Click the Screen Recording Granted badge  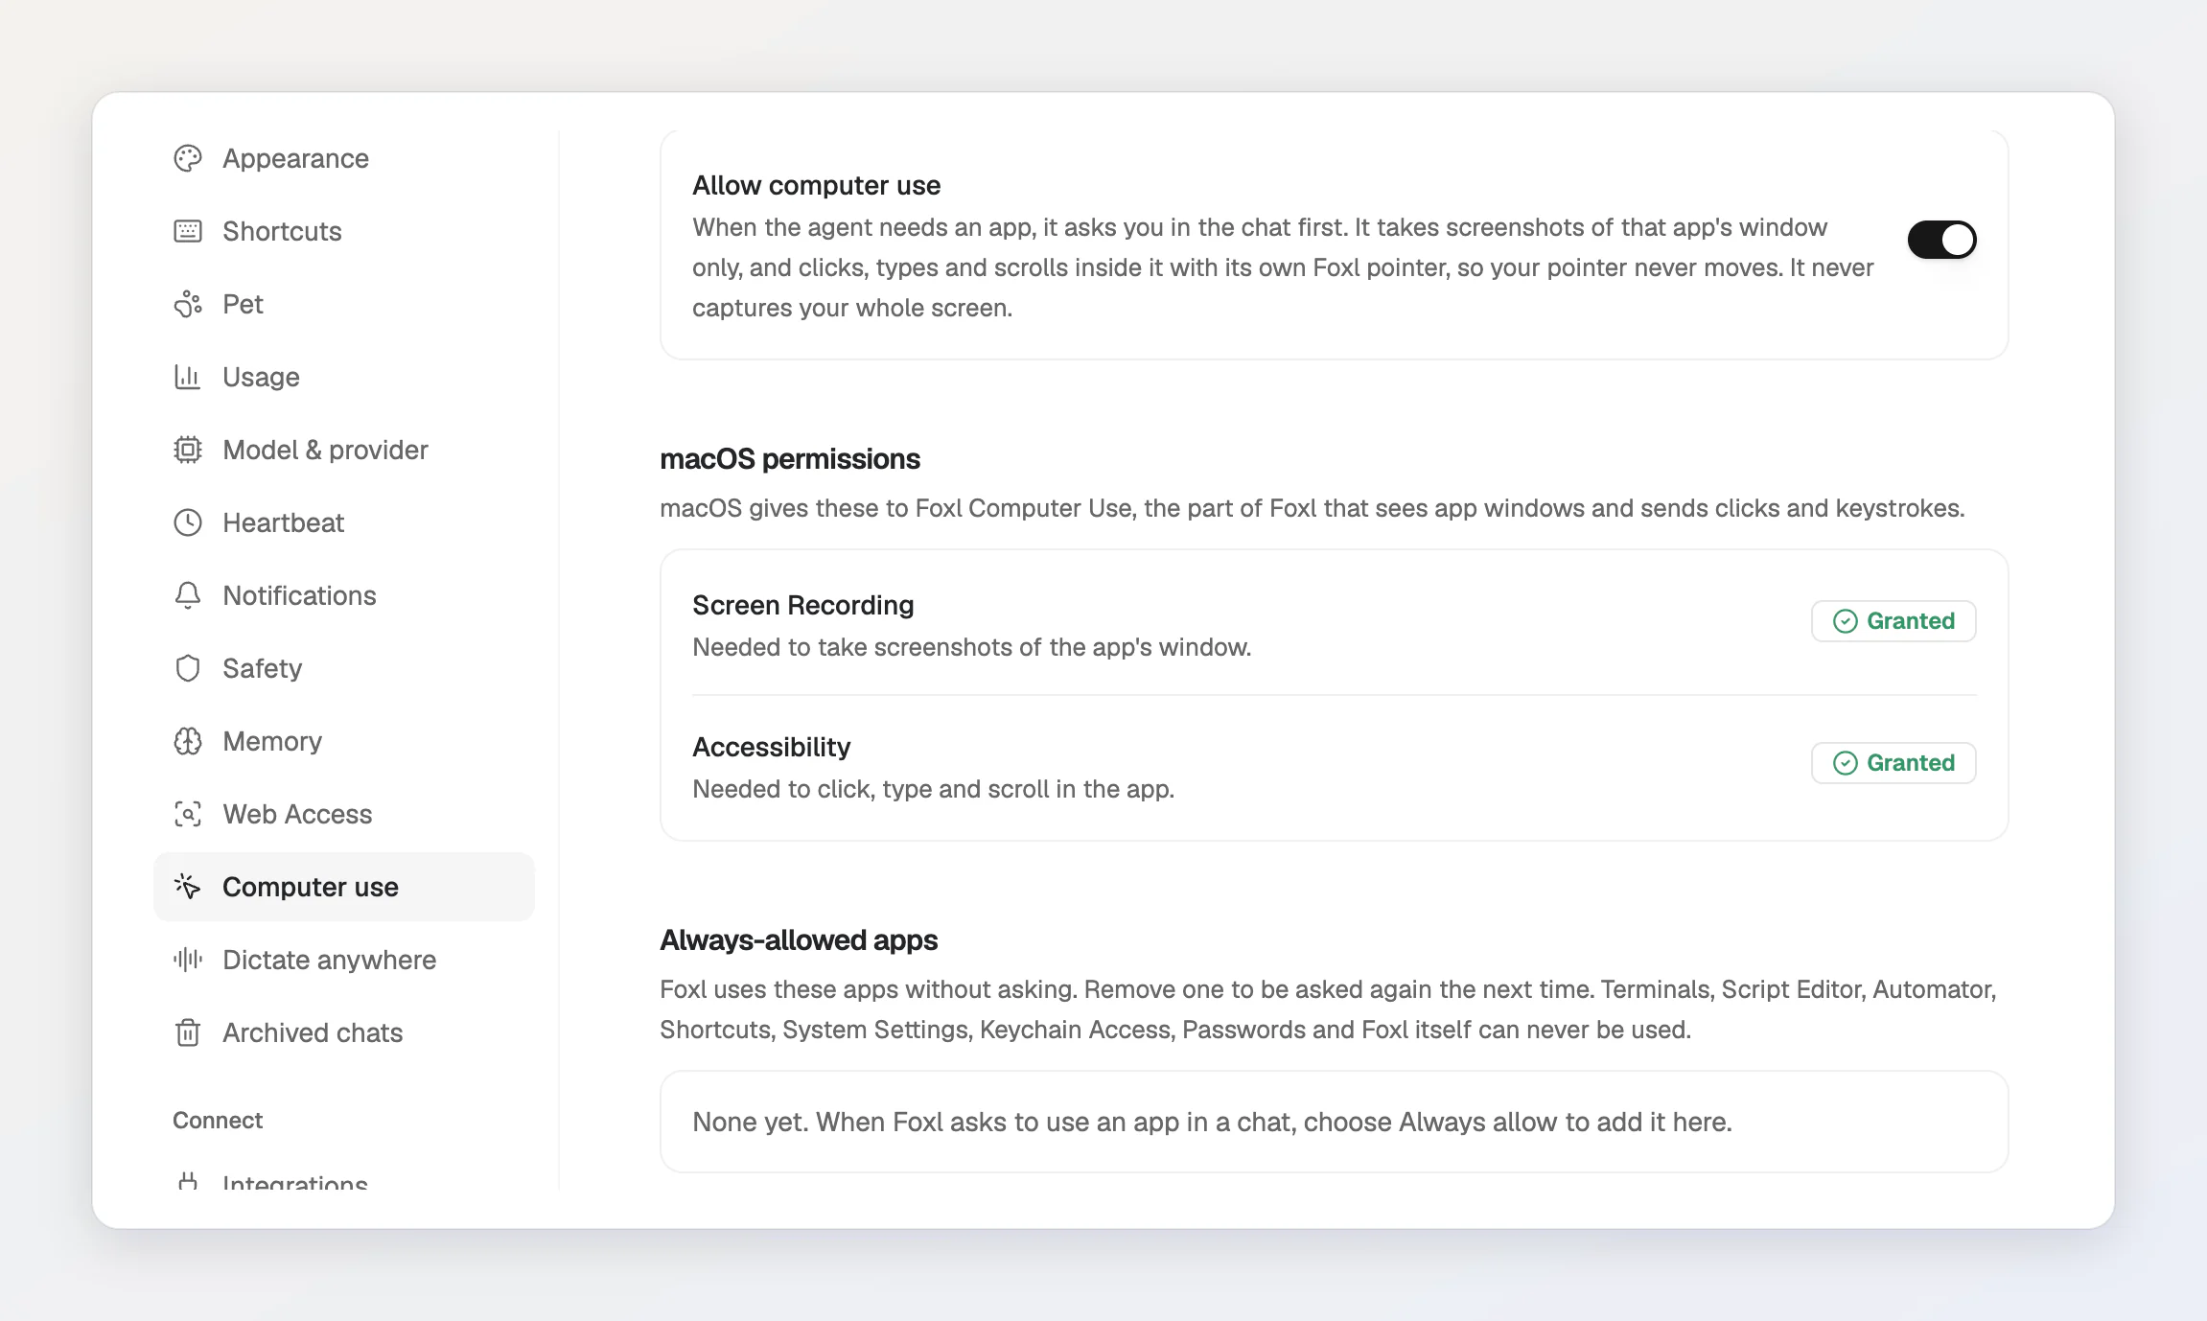[1893, 621]
